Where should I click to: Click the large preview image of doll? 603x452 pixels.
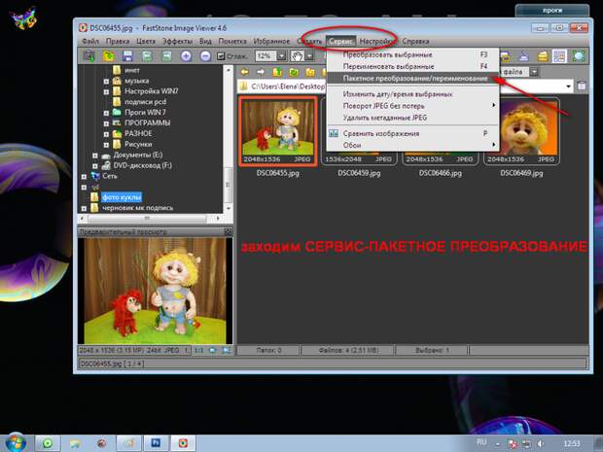point(155,291)
